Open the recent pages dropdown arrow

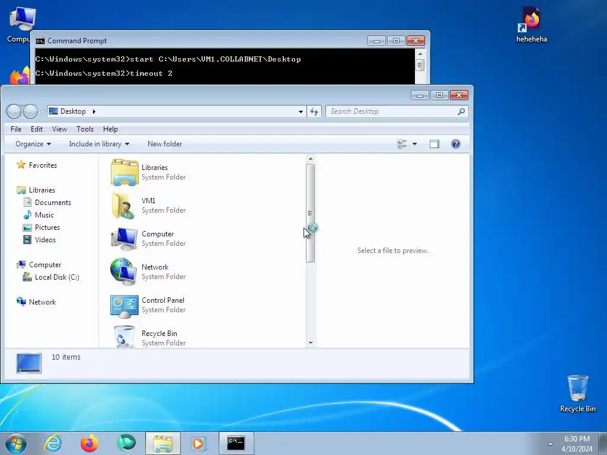point(42,112)
